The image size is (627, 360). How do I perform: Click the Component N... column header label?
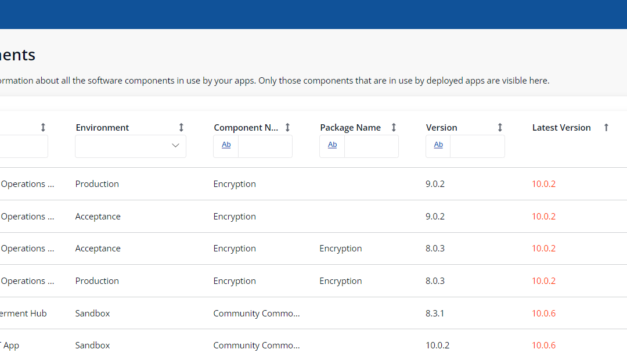[246, 128]
